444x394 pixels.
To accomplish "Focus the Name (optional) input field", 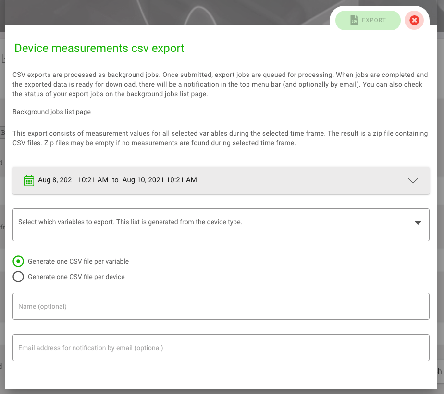I will click(221, 306).
